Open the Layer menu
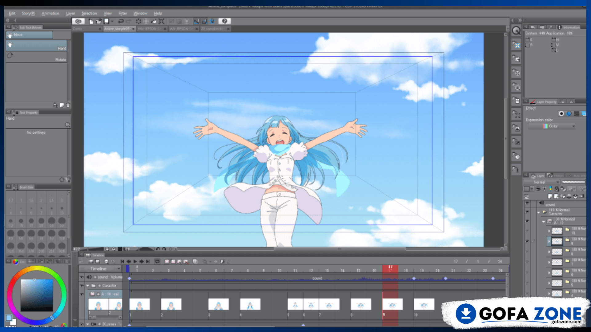 70,13
